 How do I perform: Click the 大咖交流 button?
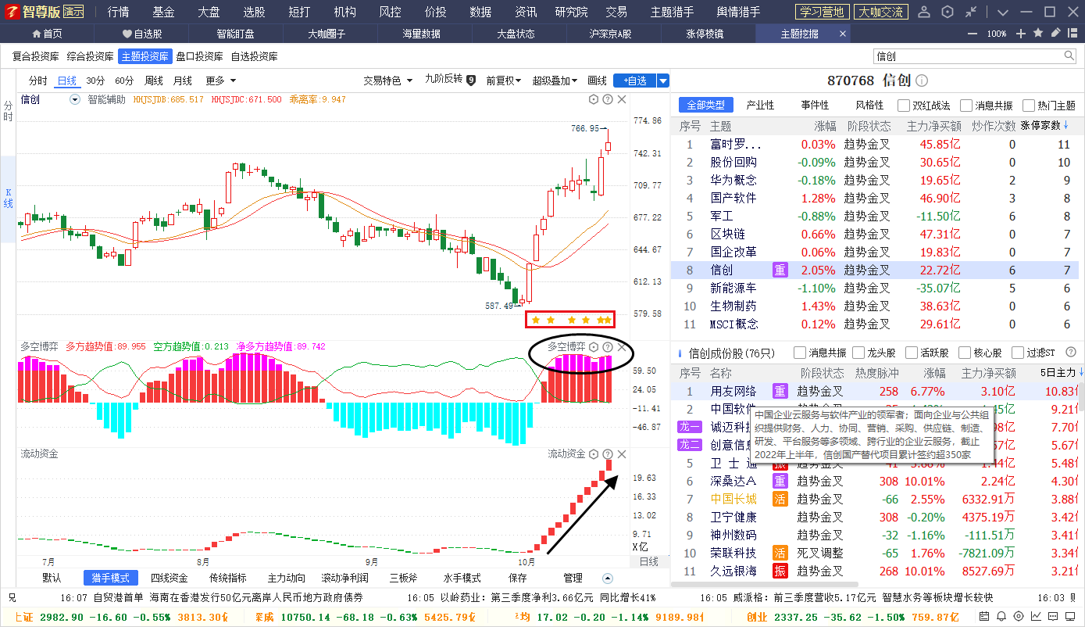tap(880, 12)
